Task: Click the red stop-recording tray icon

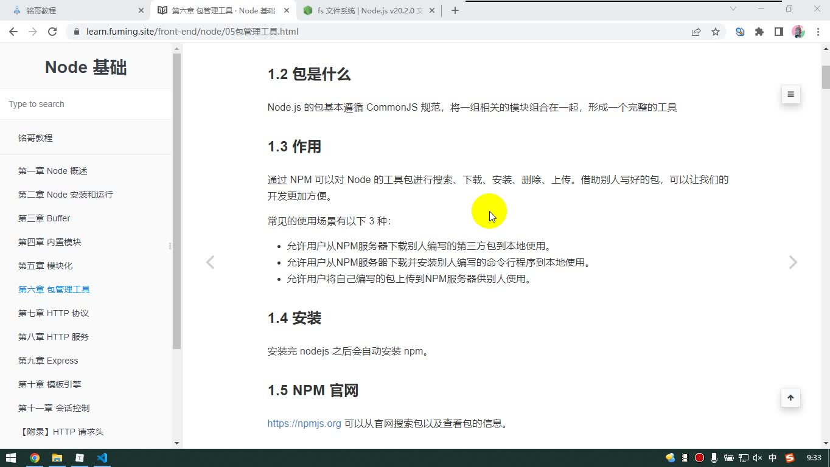Action: tap(699, 458)
